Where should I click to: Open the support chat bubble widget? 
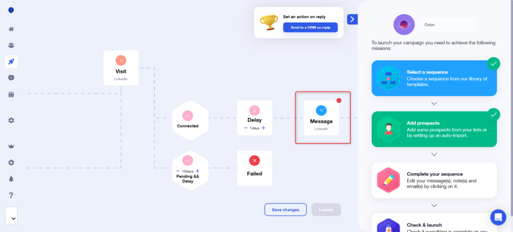(498, 217)
